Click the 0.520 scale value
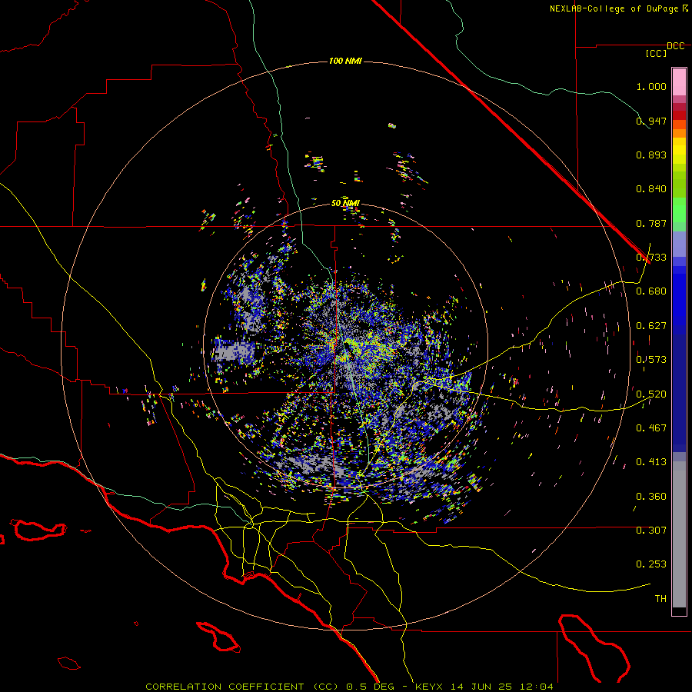Screen dimensions: 692x692 [651, 394]
